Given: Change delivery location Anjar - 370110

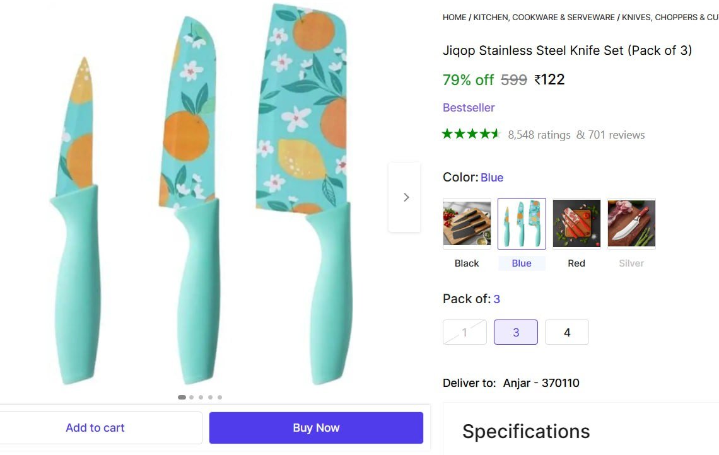Looking at the screenshot, I should point(541,383).
